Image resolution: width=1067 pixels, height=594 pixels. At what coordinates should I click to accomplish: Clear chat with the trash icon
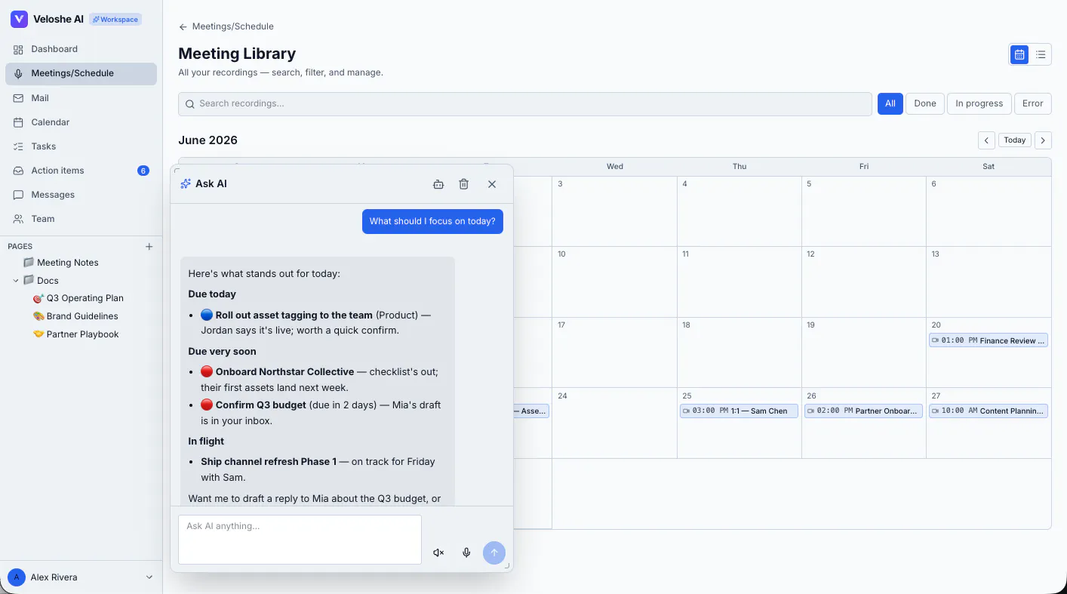[464, 184]
